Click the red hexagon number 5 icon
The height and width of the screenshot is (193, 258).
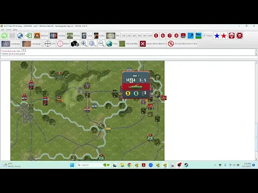tap(156, 35)
